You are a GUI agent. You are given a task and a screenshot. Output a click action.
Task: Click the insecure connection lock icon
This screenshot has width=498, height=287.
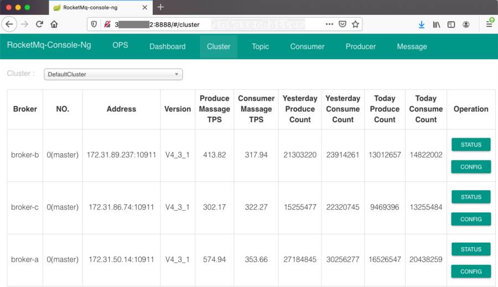[x=107, y=24]
